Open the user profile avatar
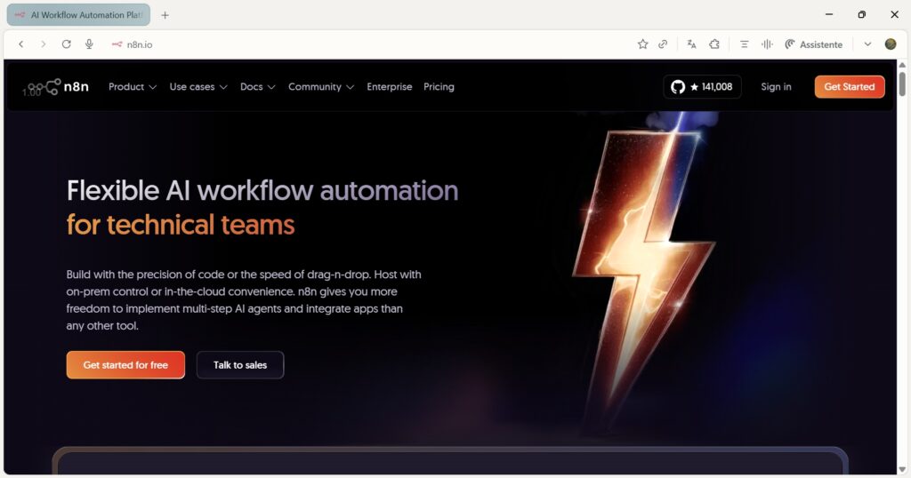This screenshot has height=478, width=911. coord(890,44)
